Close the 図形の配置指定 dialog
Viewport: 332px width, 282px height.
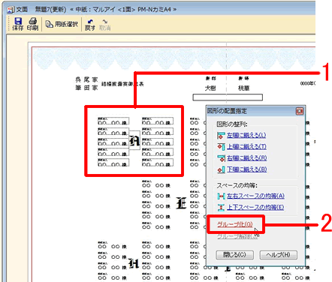[300, 111]
